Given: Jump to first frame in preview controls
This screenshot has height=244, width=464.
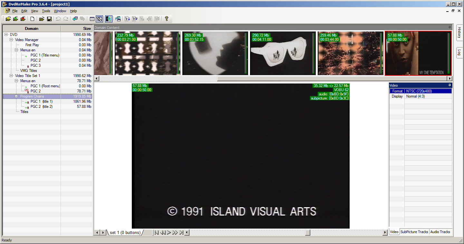Looking at the screenshot, I should (157, 232).
